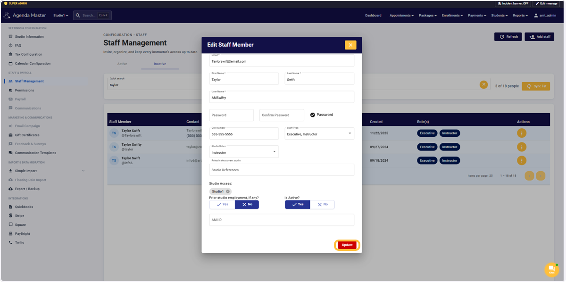This screenshot has height=282, width=566.
Task: Open Staff Type dropdown
Action: tap(319, 133)
